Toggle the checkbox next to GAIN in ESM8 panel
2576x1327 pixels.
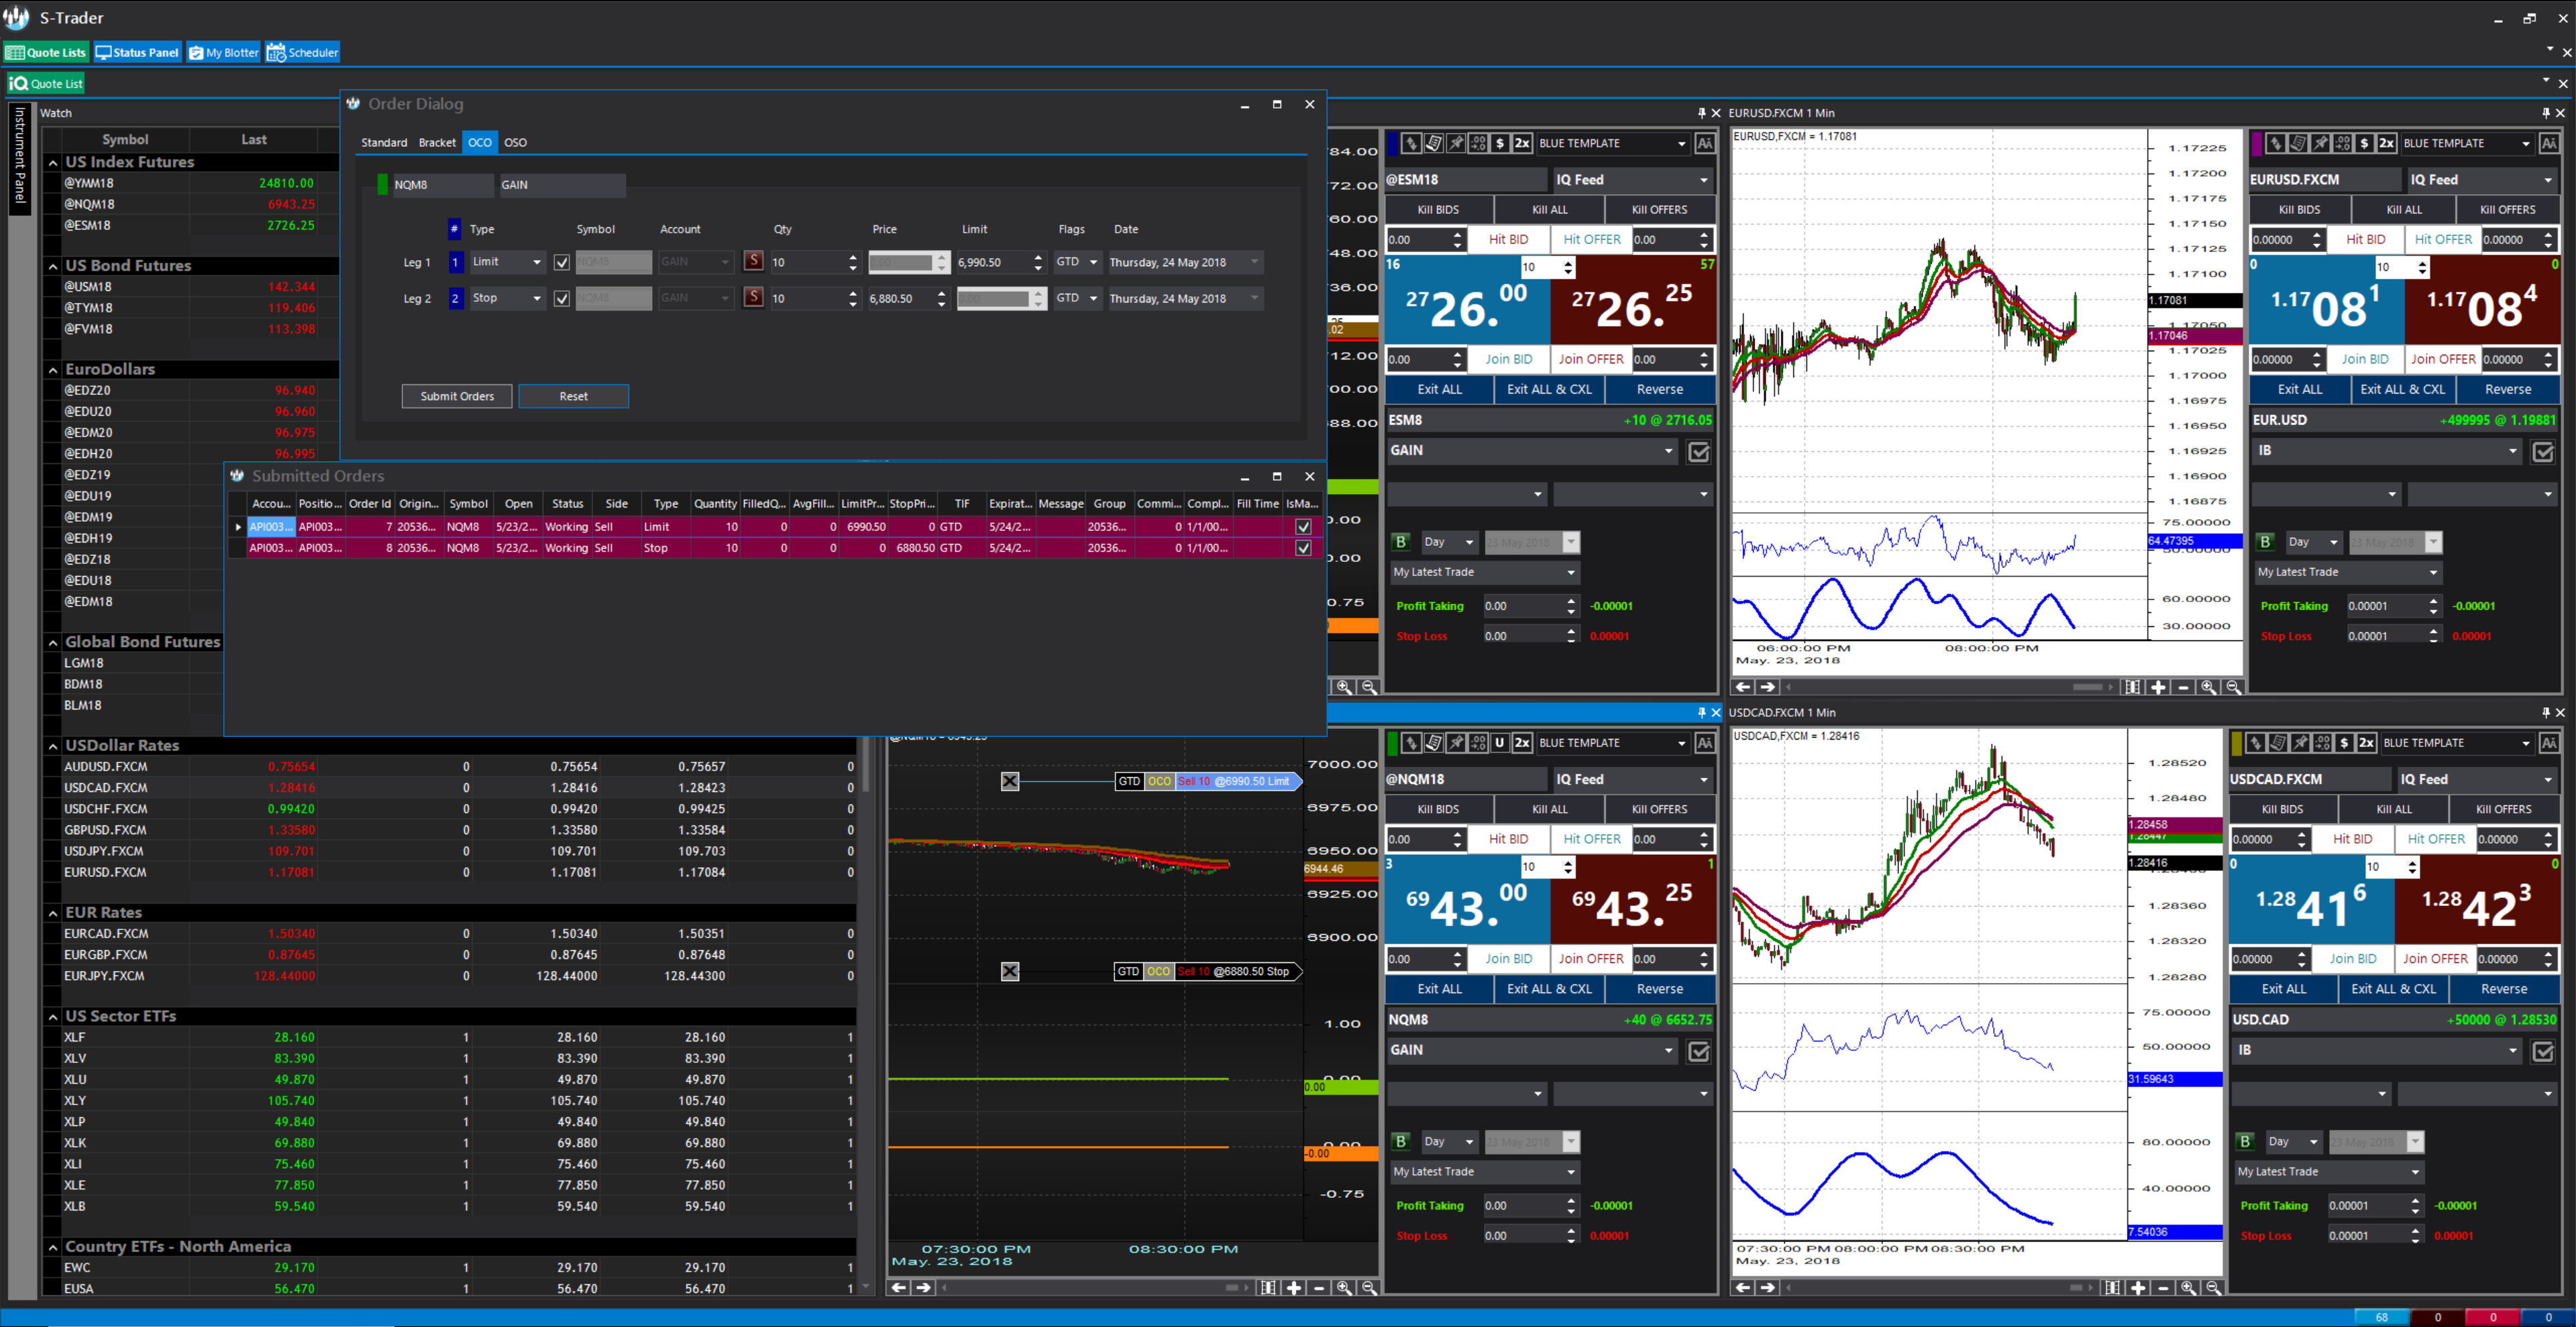(1699, 453)
